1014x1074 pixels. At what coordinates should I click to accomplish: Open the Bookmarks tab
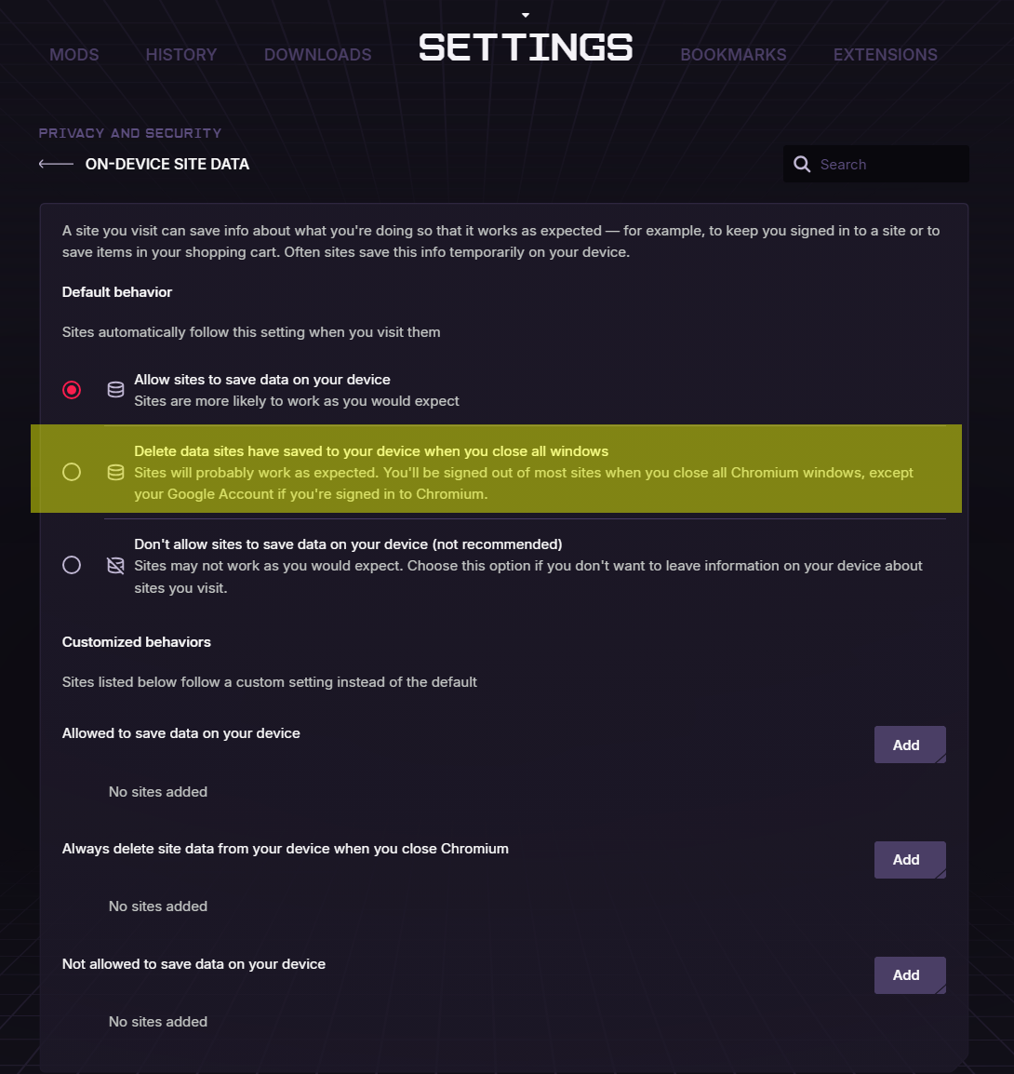coord(733,55)
